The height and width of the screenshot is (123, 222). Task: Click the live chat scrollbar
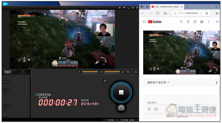(219, 91)
